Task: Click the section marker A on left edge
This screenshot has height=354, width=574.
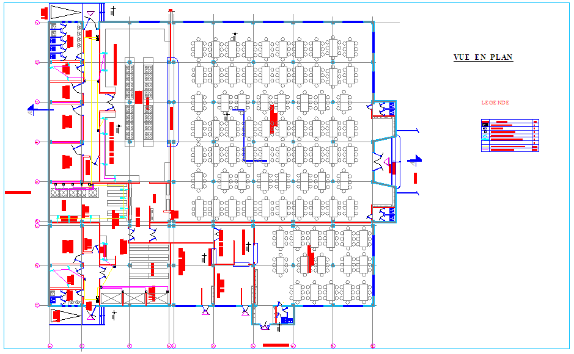Action: pyautogui.click(x=32, y=110)
